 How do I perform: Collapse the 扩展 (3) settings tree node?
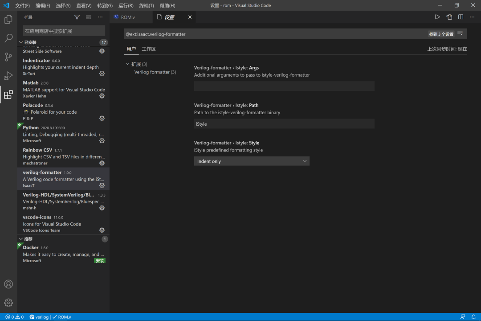tap(127, 64)
